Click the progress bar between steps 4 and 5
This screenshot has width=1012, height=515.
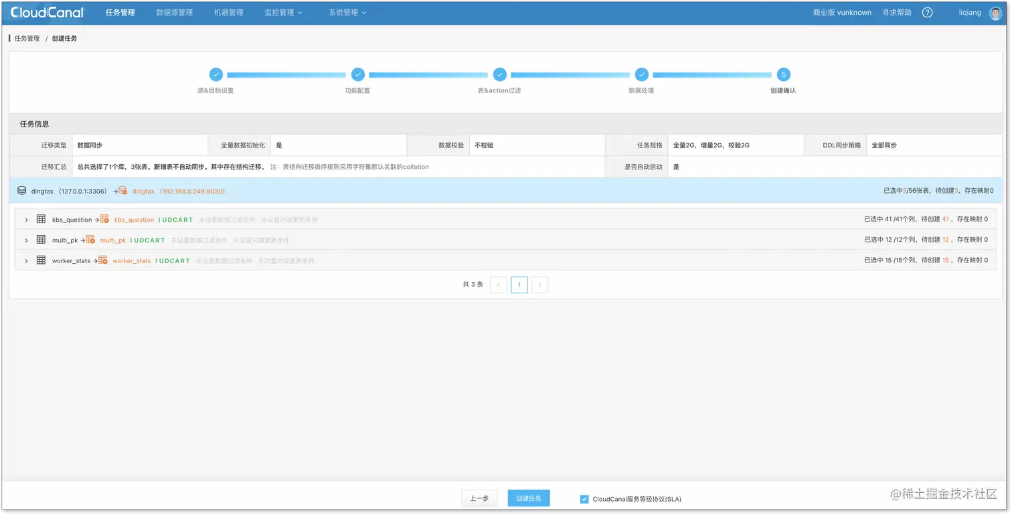pos(712,75)
